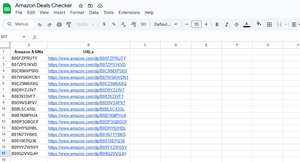Click the redo arrow icon
This screenshot has height=162, width=300.
click(49, 25)
